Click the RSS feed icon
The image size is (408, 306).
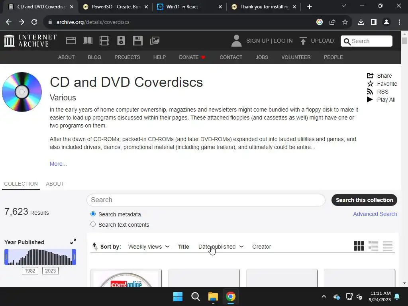tap(370, 92)
